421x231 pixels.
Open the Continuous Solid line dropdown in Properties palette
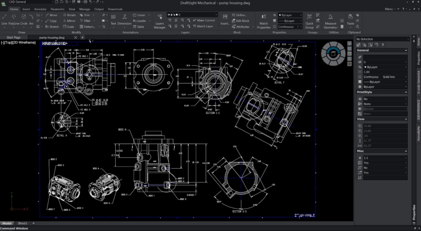385,77
